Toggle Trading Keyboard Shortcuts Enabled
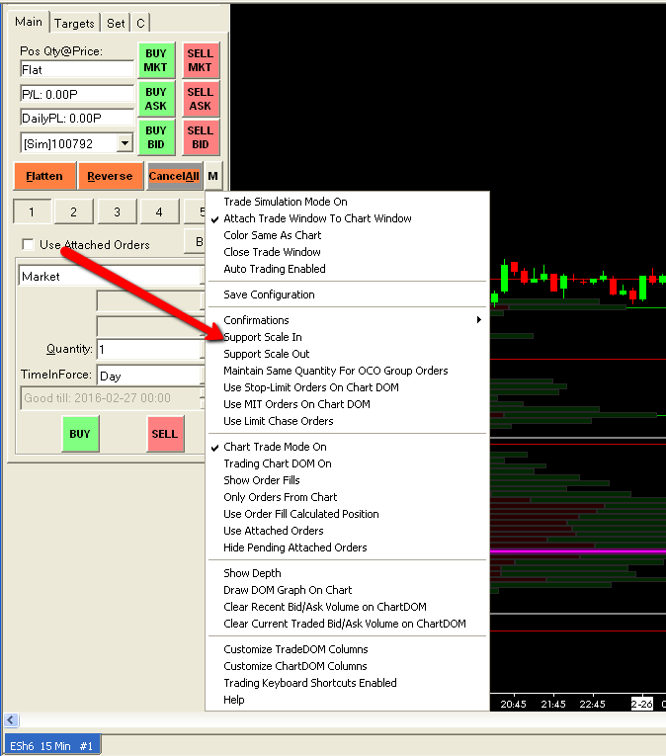This screenshot has width=666, height=756. point(347,683)
